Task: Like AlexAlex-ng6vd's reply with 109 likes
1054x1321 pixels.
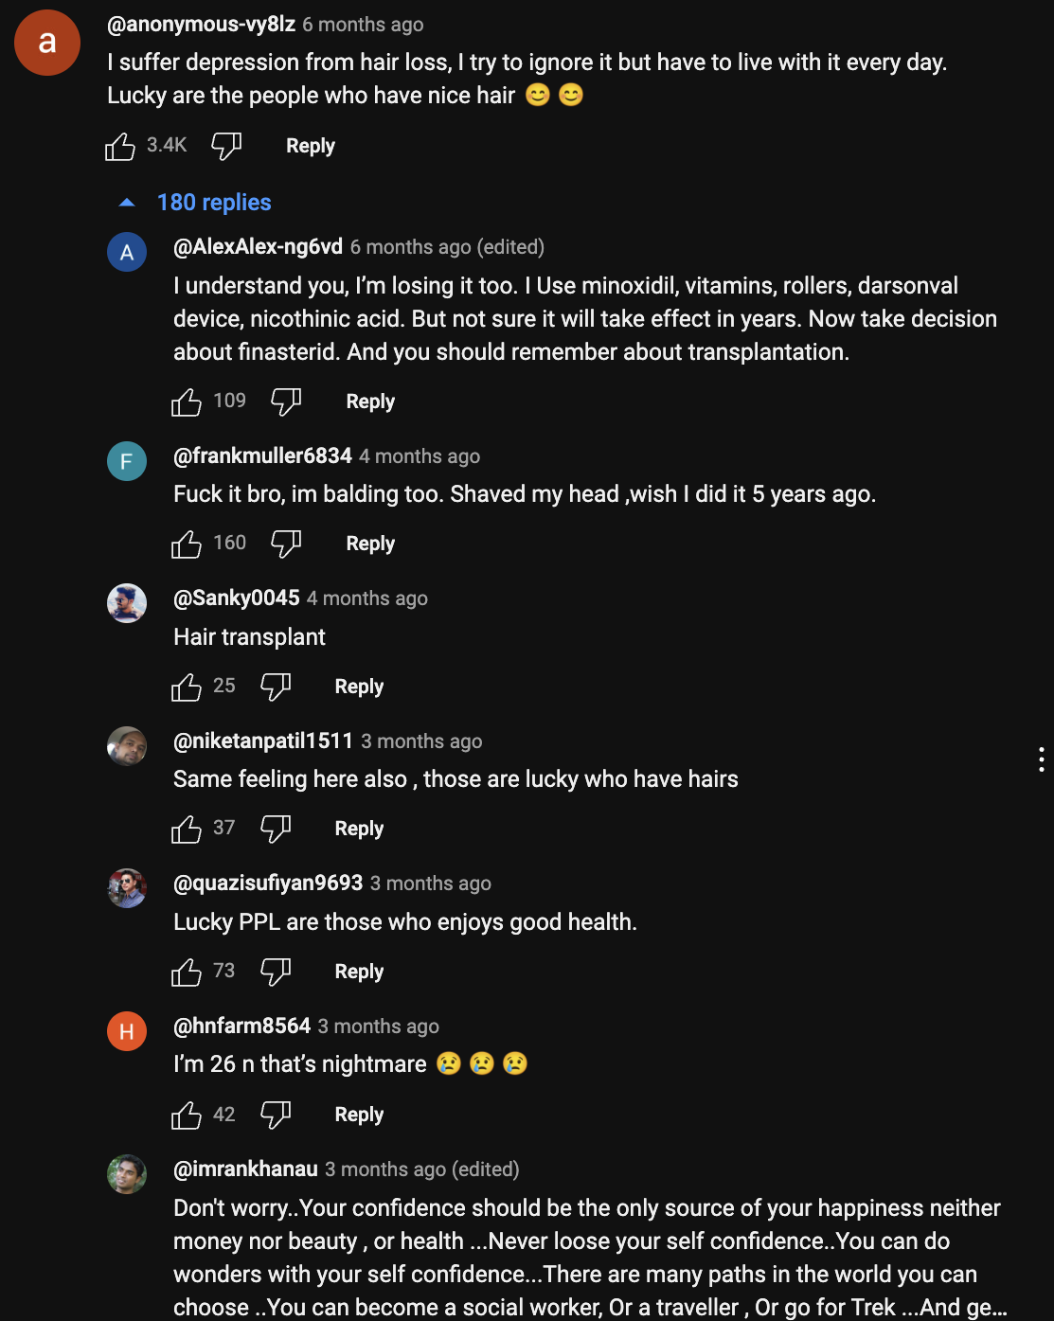Action: tap(187, 402)
